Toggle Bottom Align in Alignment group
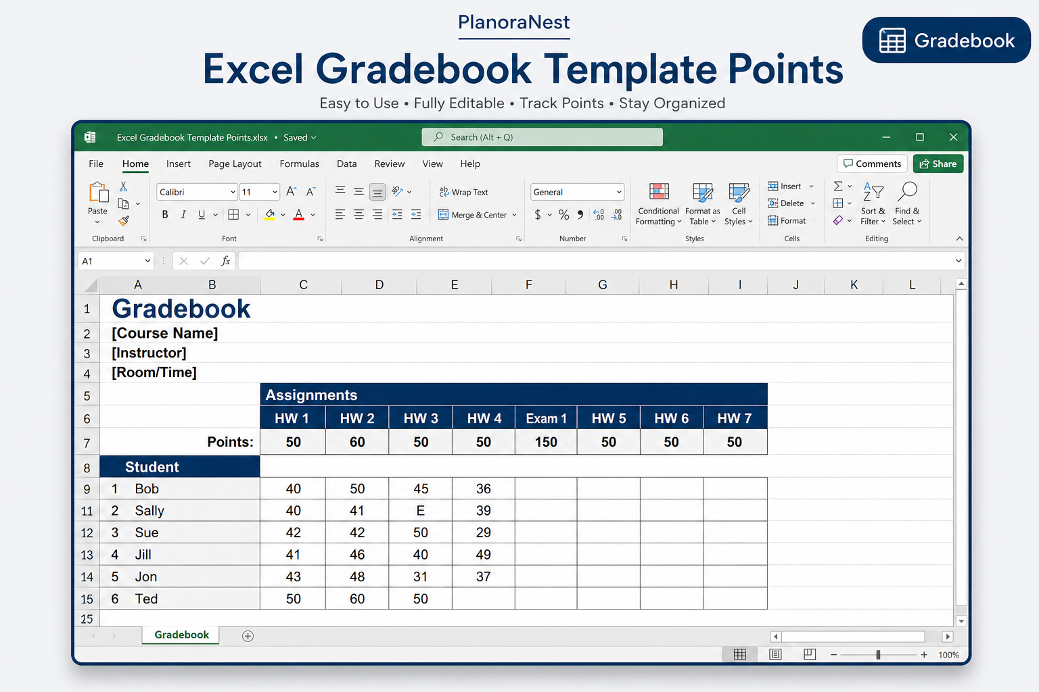Screen dimensions: 1039x692 click(x=377, y=192)
